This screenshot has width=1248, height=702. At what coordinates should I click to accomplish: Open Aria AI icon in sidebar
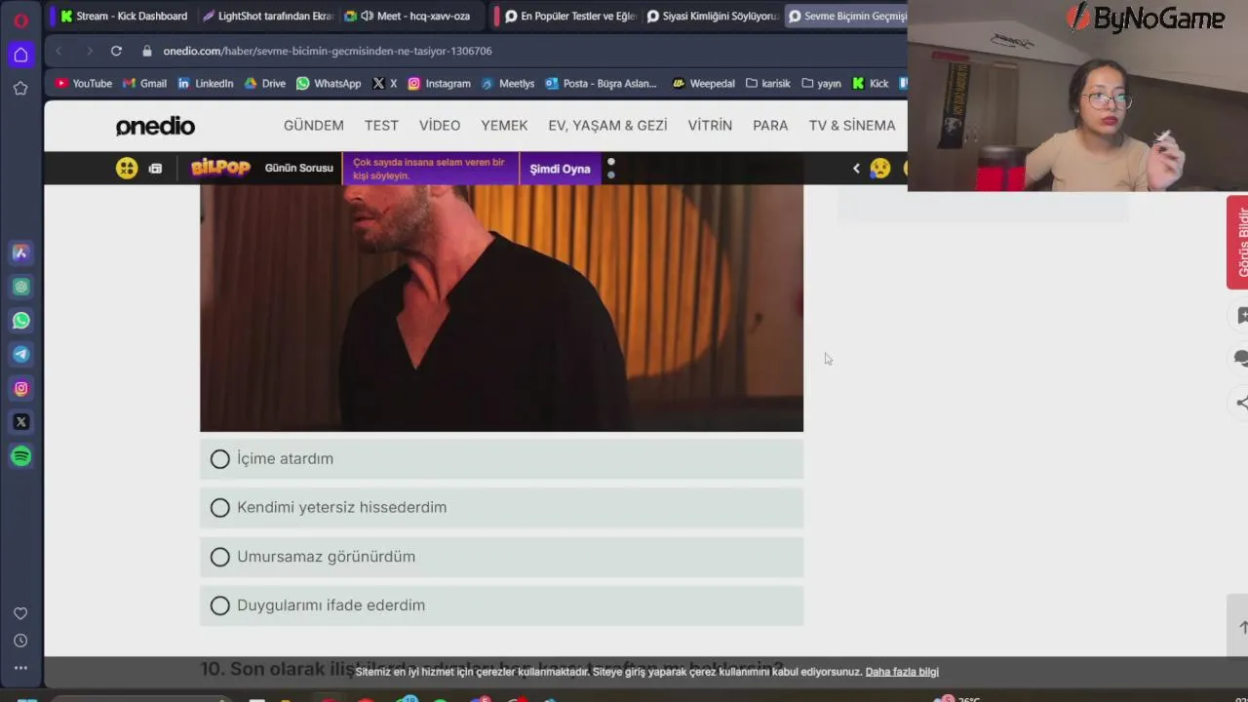click(20, 253)
